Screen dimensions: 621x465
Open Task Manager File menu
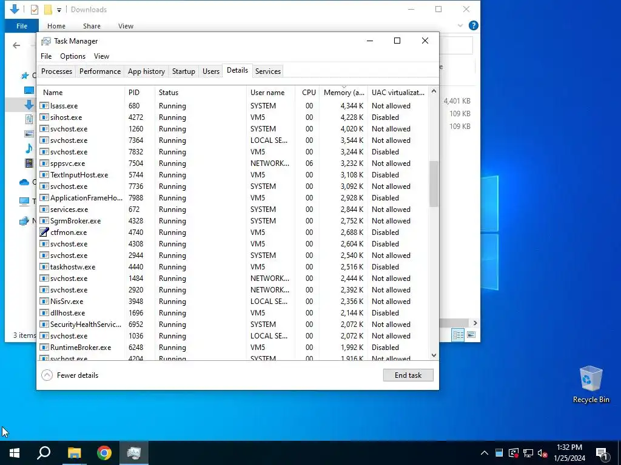[46, 56]
